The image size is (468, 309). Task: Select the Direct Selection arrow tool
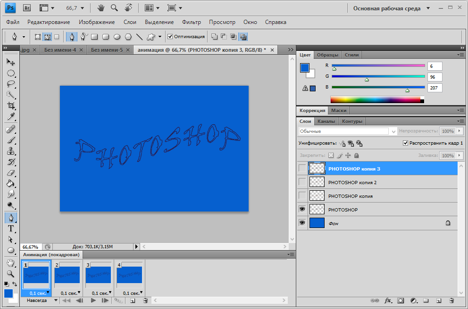coord(11,240)
